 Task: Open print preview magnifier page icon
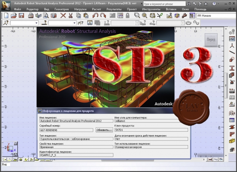46,15
